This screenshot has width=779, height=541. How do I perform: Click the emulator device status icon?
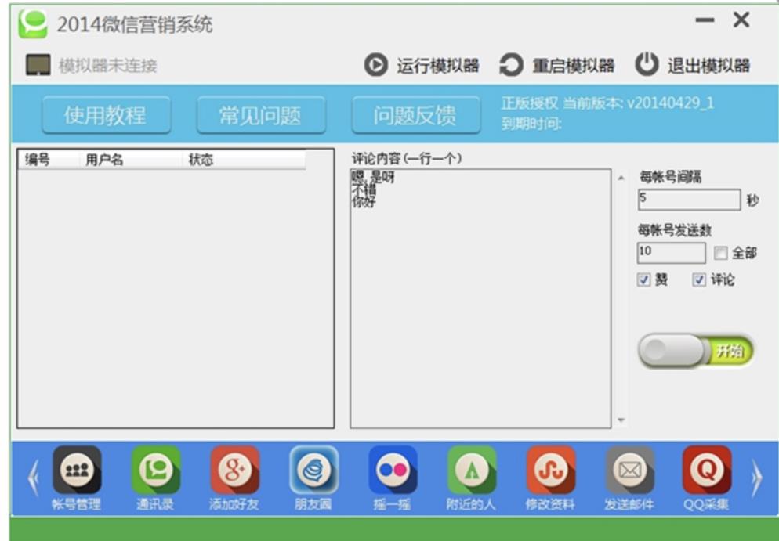[38, 65]
